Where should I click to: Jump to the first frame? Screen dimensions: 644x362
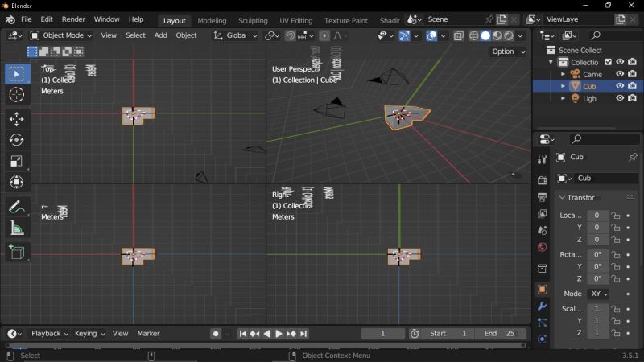click(x=242, y=334)
